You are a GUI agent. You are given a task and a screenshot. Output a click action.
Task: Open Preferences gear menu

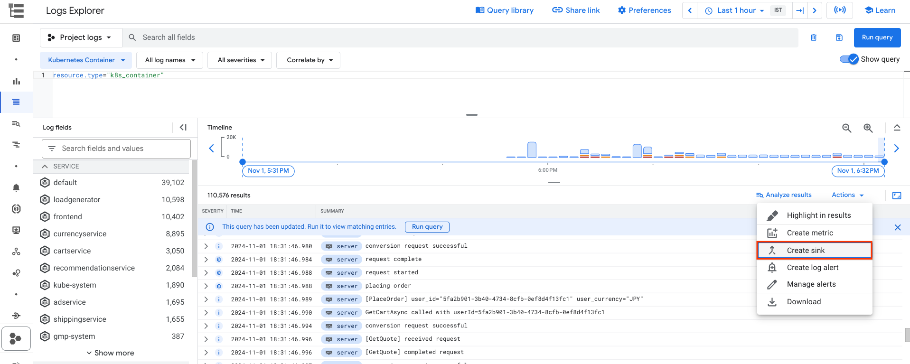(x=644, y=10)
